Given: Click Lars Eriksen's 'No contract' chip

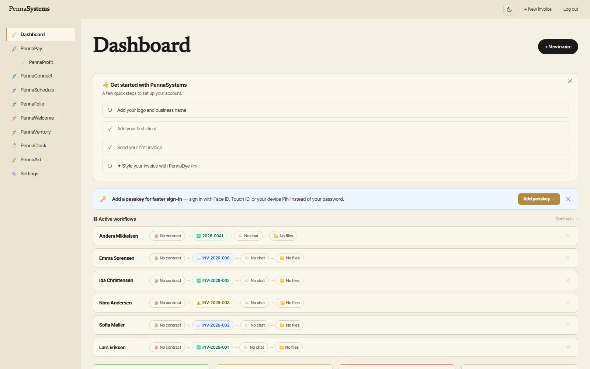Looking at the screenshot, I should coord(167,348).
